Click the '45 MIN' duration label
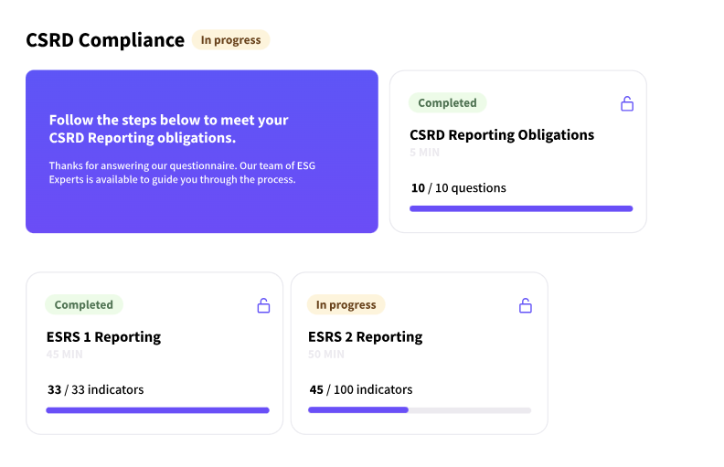Image resolution: width=724 pixels, height=467 pixels. click(x=65, y=355)
